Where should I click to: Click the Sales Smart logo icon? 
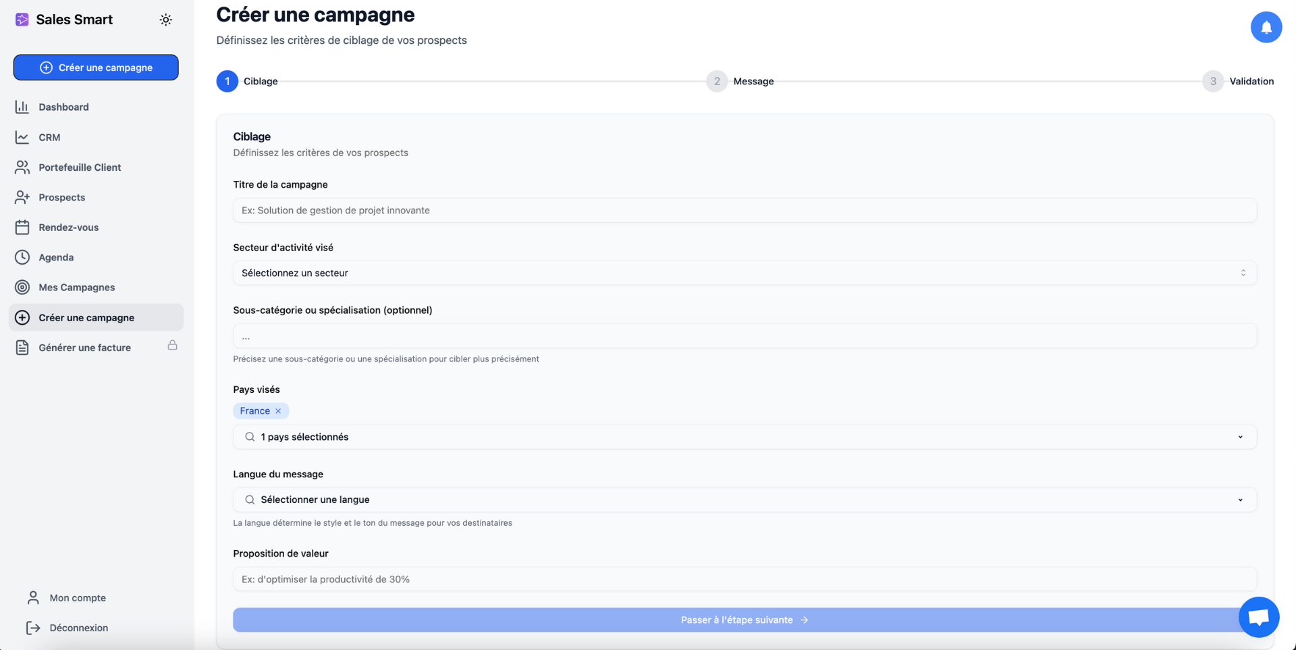click(x=22, y=20)
